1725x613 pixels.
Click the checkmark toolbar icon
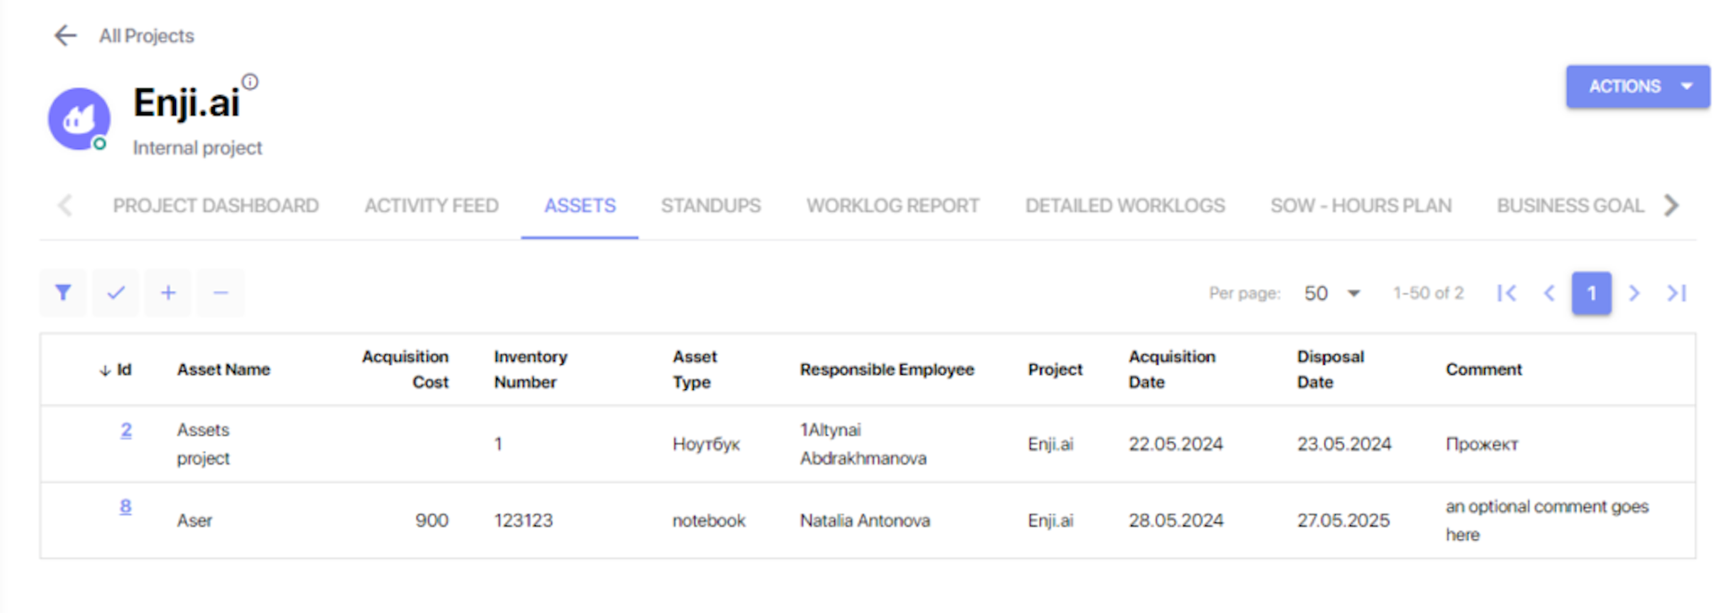(x=115, y=293)
